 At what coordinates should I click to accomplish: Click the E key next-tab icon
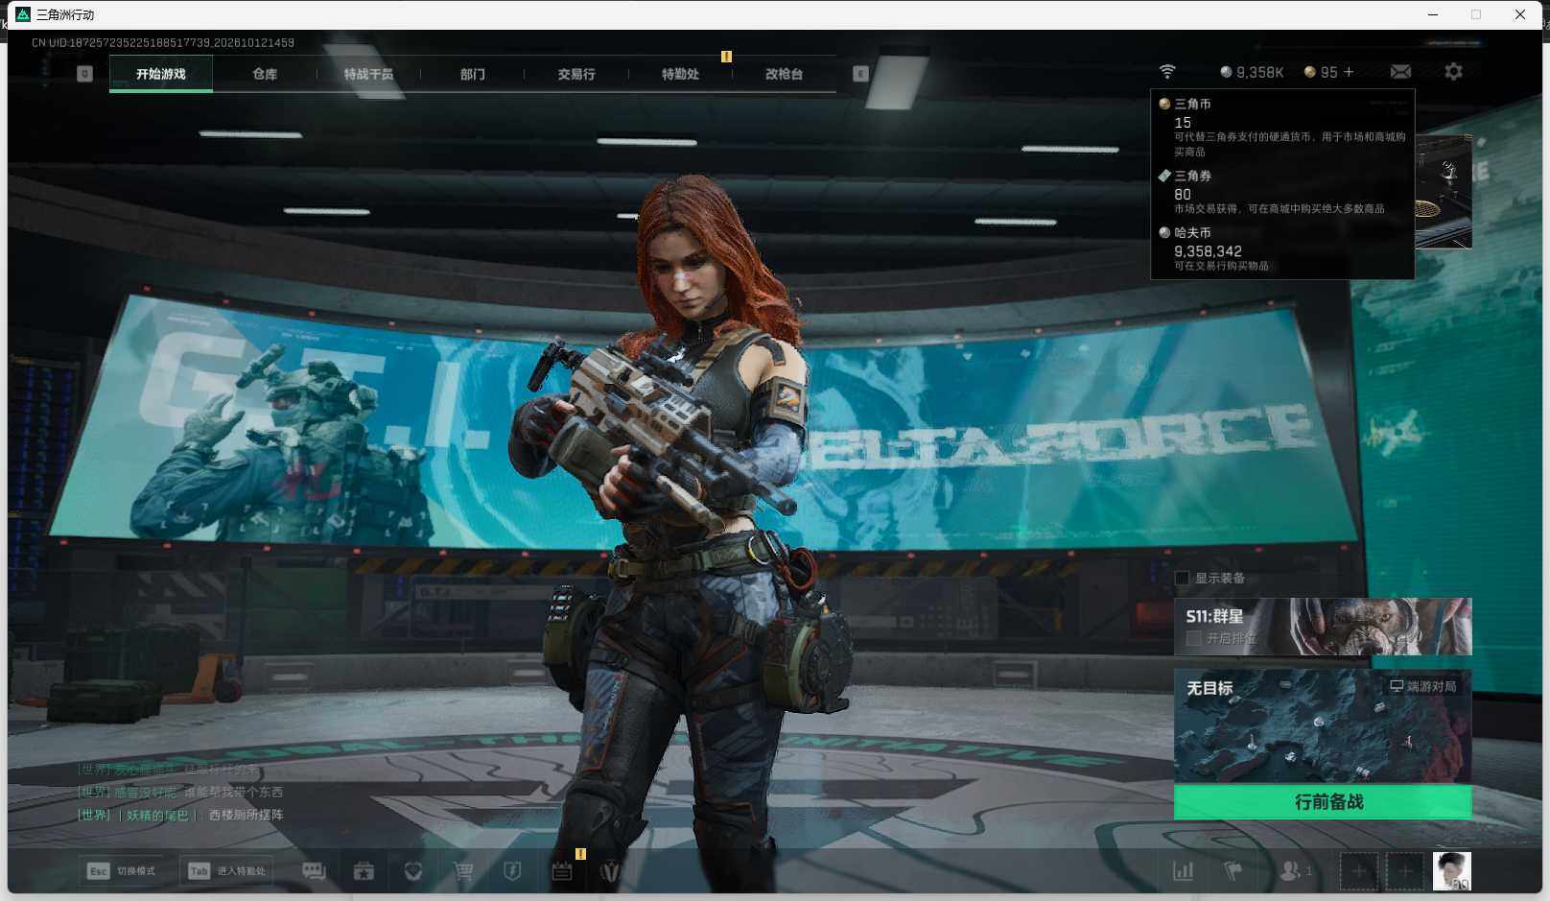[860, 74]
